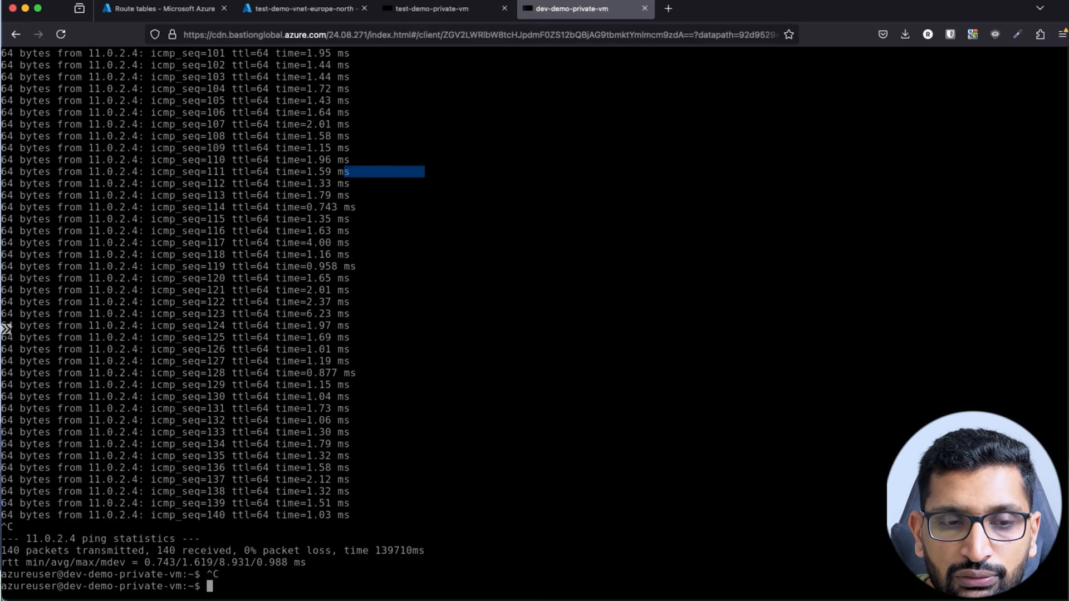The image size is (1069, 601).
Task: Click the forward navigation arrow
Action: pyautogui.click(x=38, y=35)
